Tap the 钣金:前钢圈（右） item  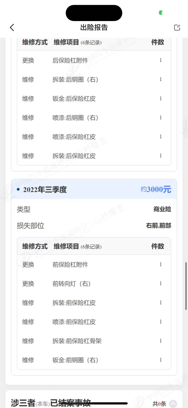pyautogui.click(x=75, y=360)
